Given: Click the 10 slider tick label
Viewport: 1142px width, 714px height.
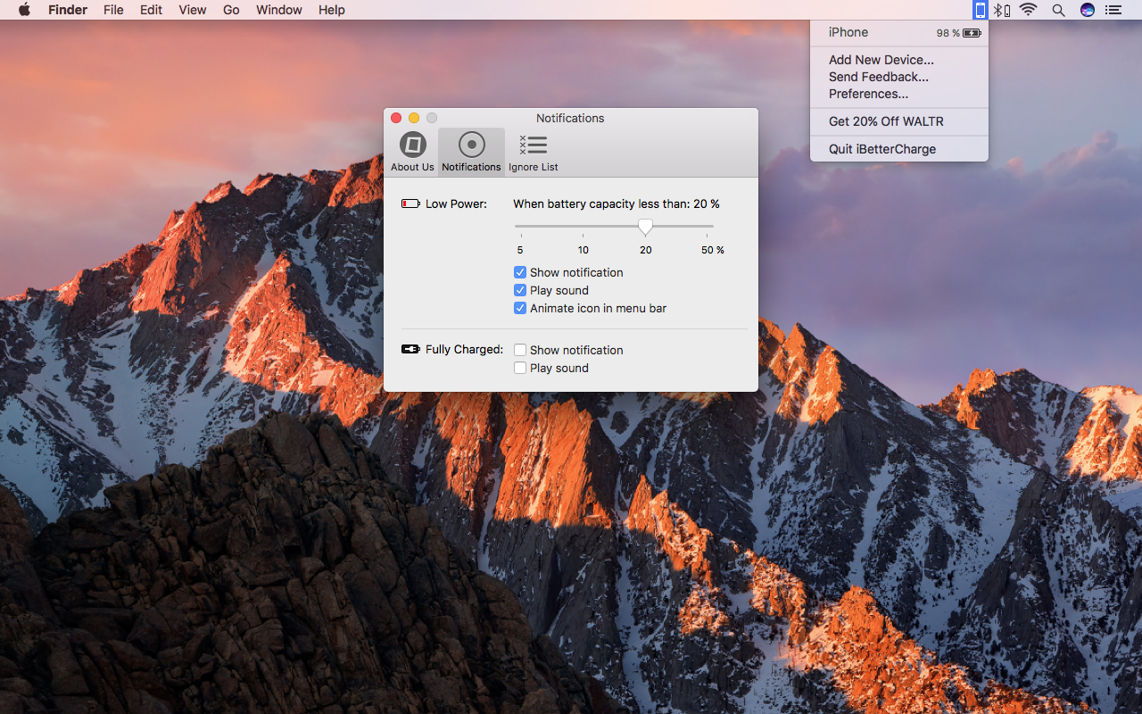Looking at the screenshot, I should click(583, 250).
